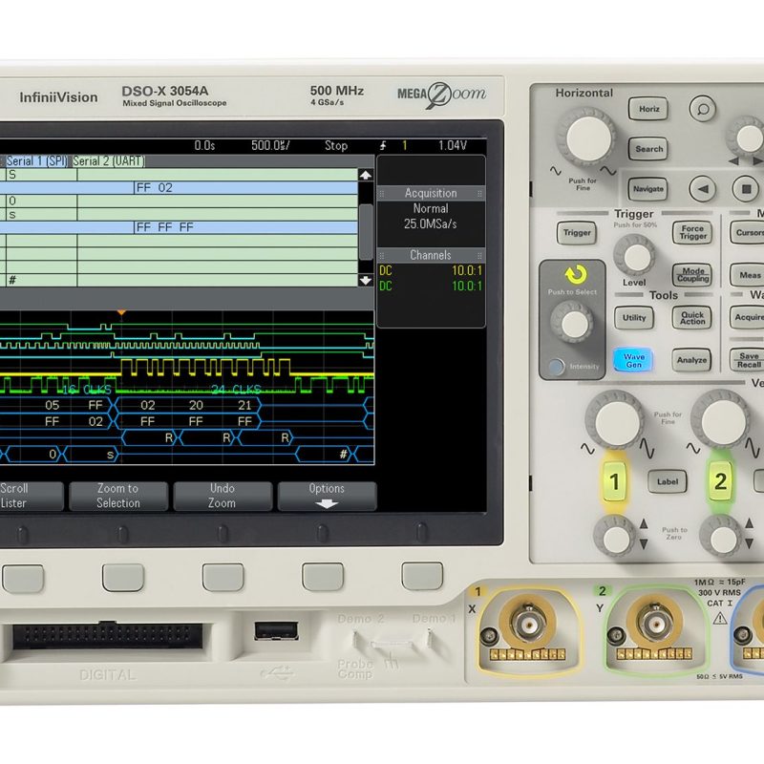The height and width of the screenshot is (764, 764).
Task: Click the physical softkey below Zoom to Selection
Action: point(123,578)
